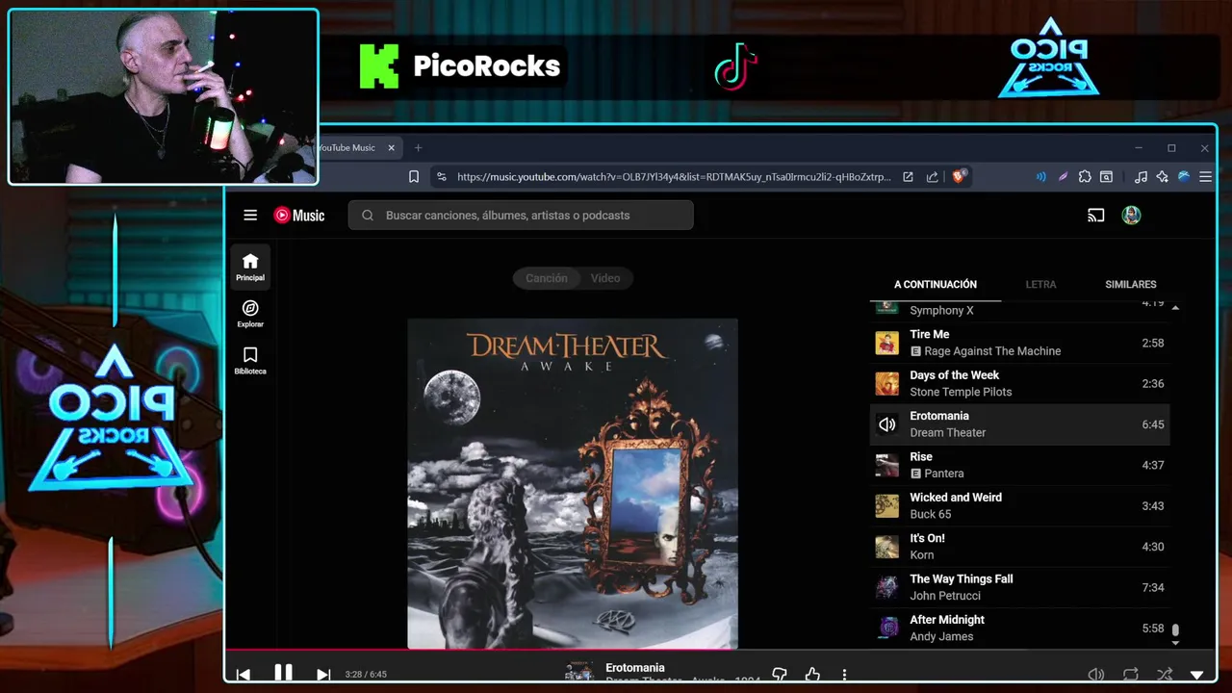Open the browser sidebar panel icon
Viewport: 1232px width, 693px height.
1107,177
